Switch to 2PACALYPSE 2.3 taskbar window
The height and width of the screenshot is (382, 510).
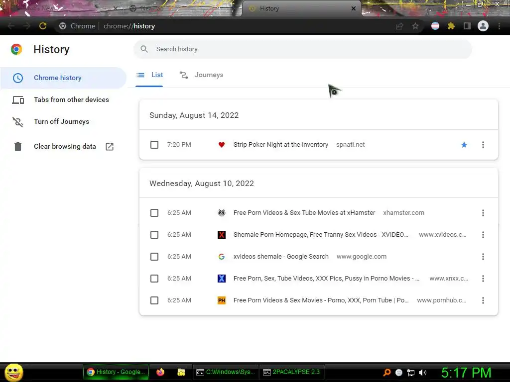[292, 372]
